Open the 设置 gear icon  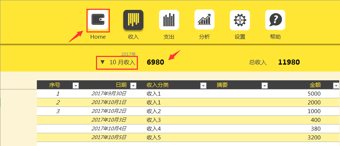coord(240,20)
